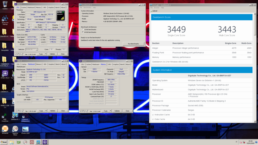Image resolution: width=258 pixels, height=145 pixels.
Task: Open the CPUID CPU-Z desktop shortcut
Action: (x=5, y=75)
